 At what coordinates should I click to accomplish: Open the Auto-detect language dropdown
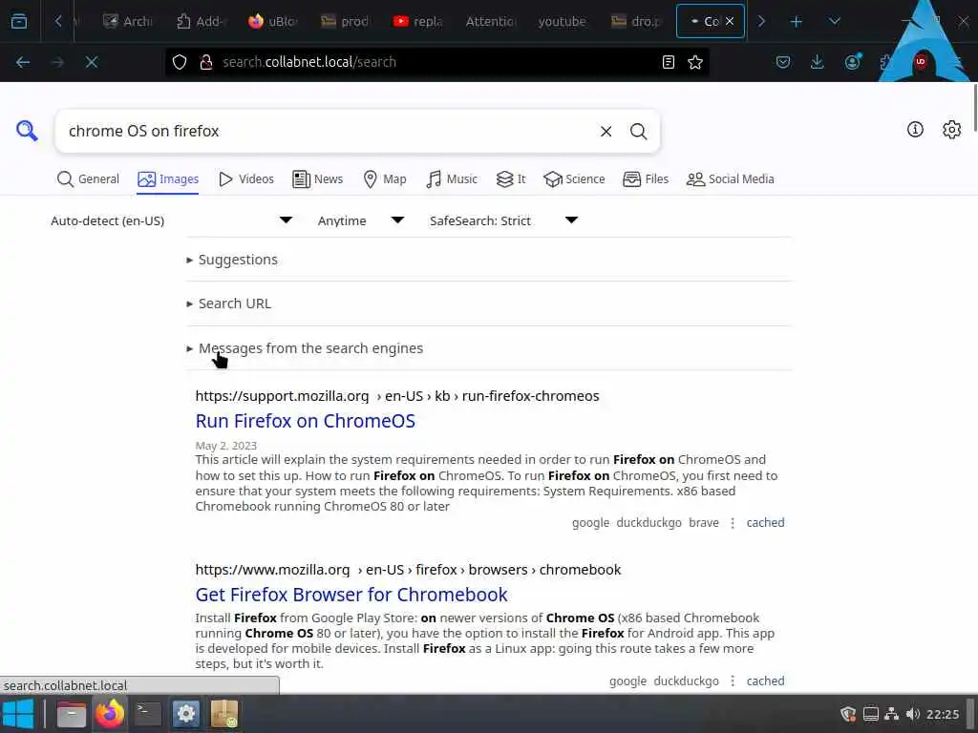(171, 220)
